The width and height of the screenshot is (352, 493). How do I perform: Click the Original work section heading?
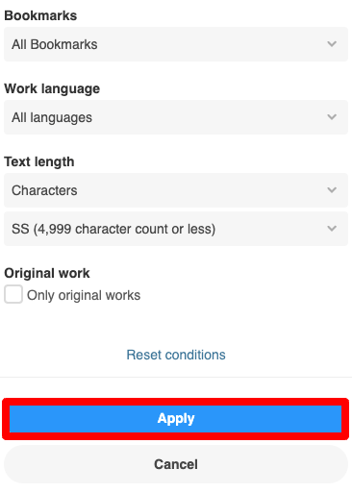47,273
